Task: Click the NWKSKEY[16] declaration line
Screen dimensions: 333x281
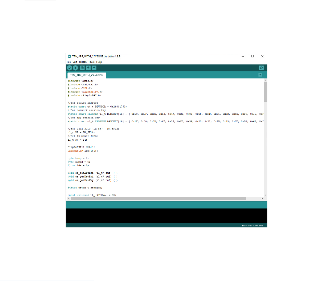Action: tap(166, 114)
